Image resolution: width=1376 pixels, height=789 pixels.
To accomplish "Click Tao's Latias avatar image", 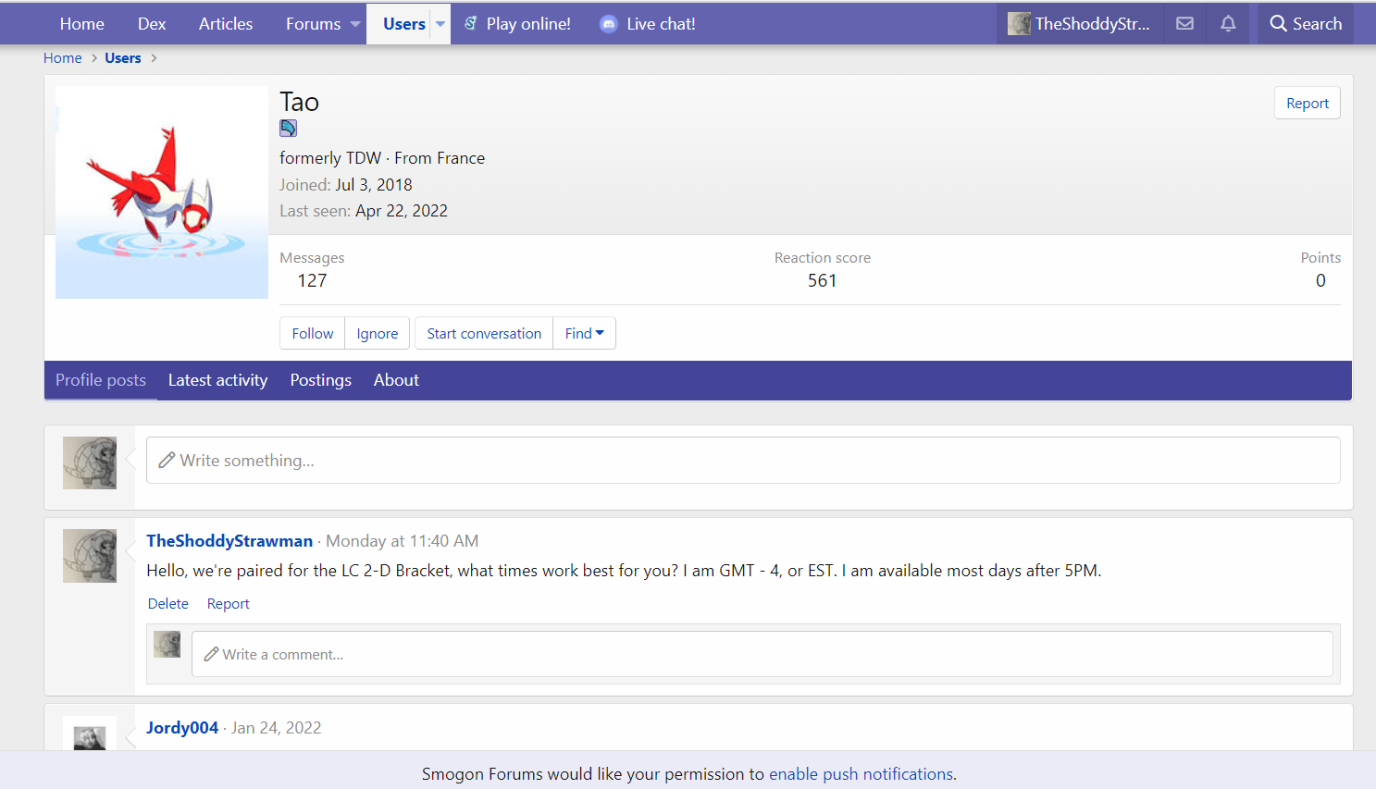I will [162, 192].
